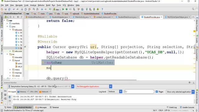Switch to the Memory monitor tab
The image size is (199, 112).
tap(23, 92)
